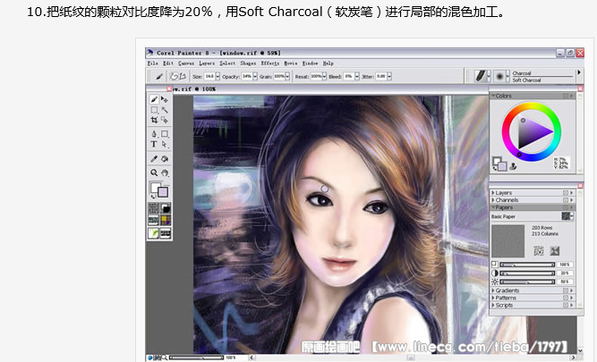Open the weave selector in toolbox
597x362 pixels.
[166, 220]
